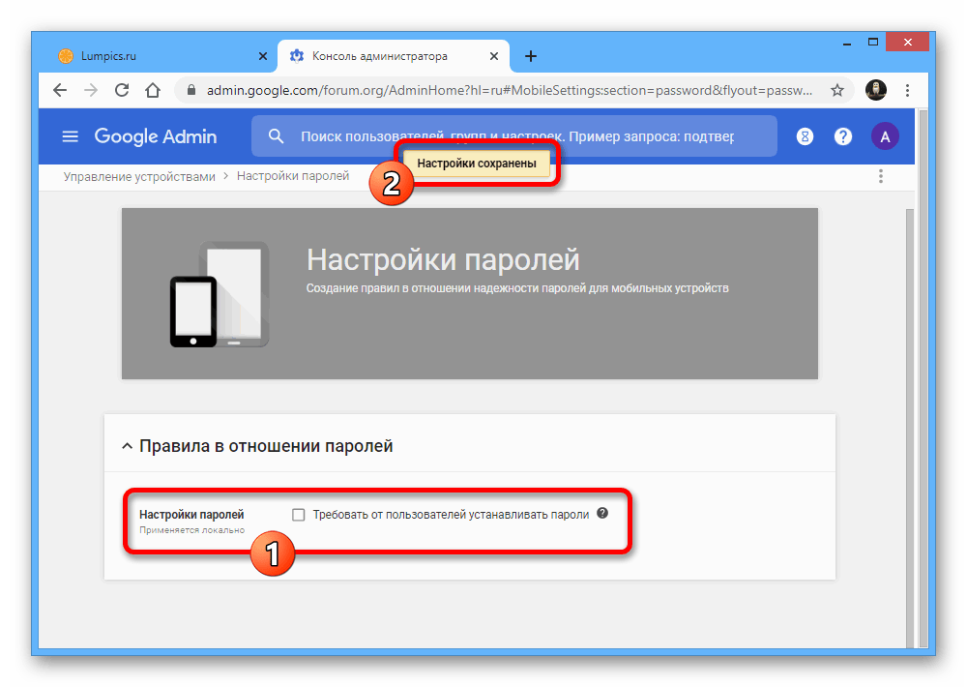Image resolution: width=967 pixels, height=687 pixels.
Task: Click the Настройки паролей banner heading
Action: click(x=443, y=259)
